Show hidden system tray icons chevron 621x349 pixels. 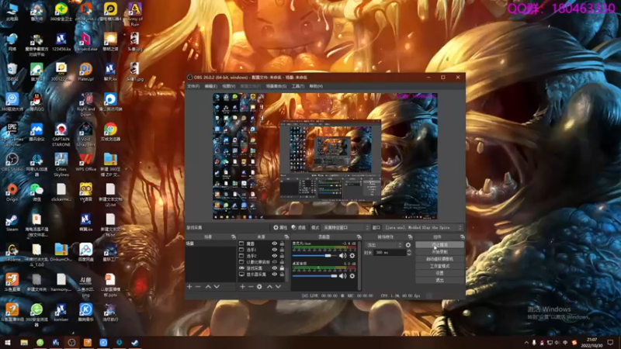[x=526, y=343]
